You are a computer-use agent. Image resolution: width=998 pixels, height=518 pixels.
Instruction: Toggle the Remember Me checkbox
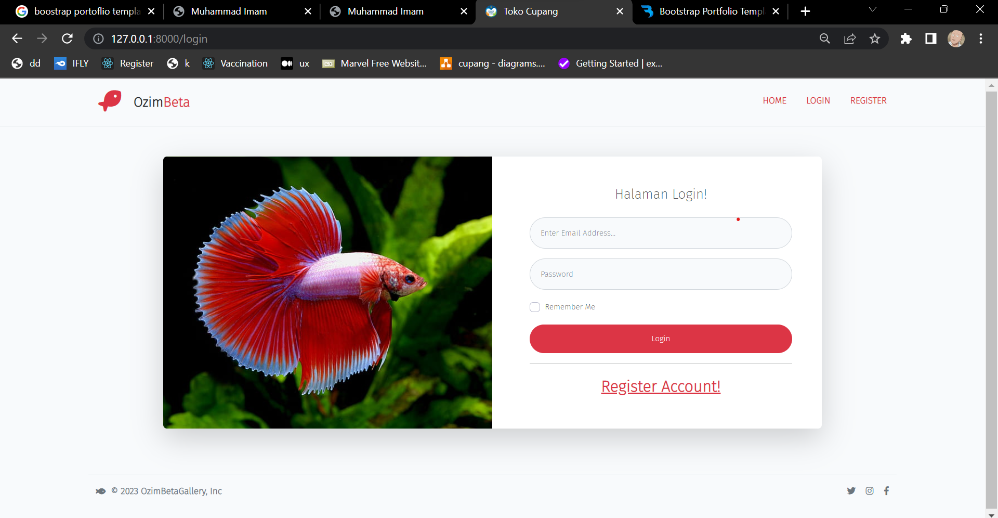click(x=535, y=307)
